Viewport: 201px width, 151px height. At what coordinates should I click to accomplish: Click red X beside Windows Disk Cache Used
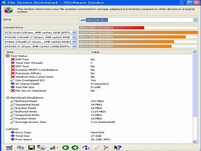click(x=13, y=77)
